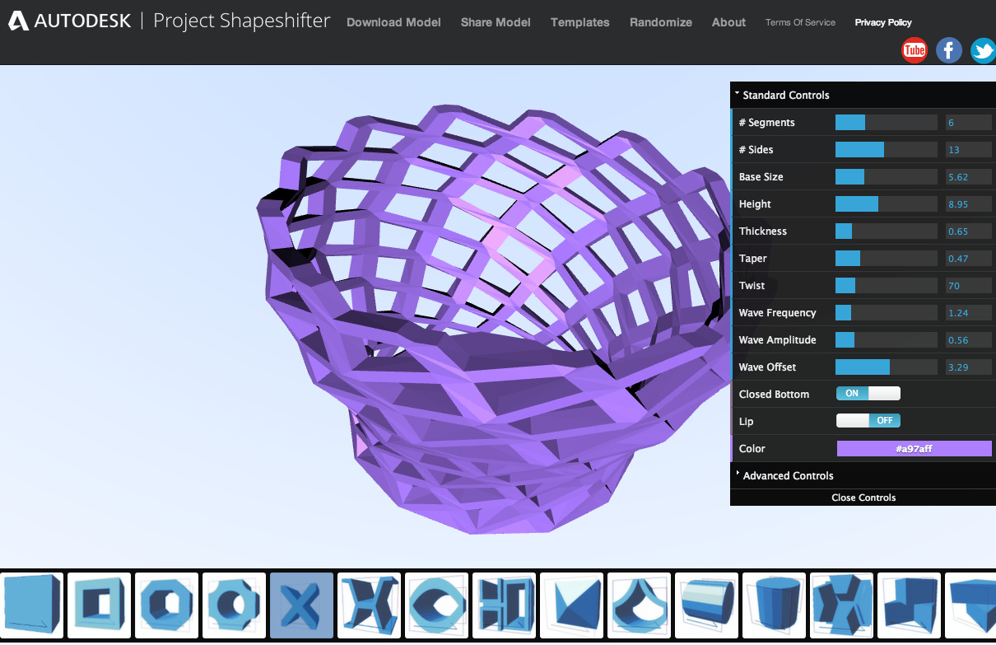Select the solid cube pattern thumbnail
This screenshot has height=645, width=996.
tap(31, 605)
